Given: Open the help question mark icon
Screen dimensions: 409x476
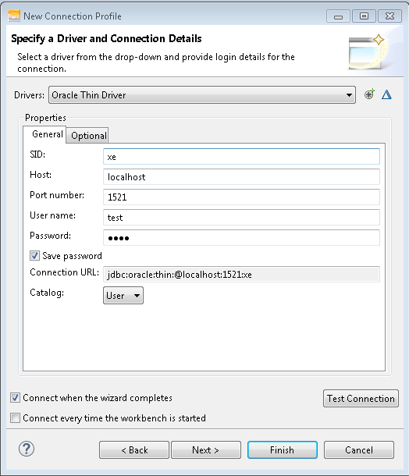Looking at the screenshot, I should point(27,449).
